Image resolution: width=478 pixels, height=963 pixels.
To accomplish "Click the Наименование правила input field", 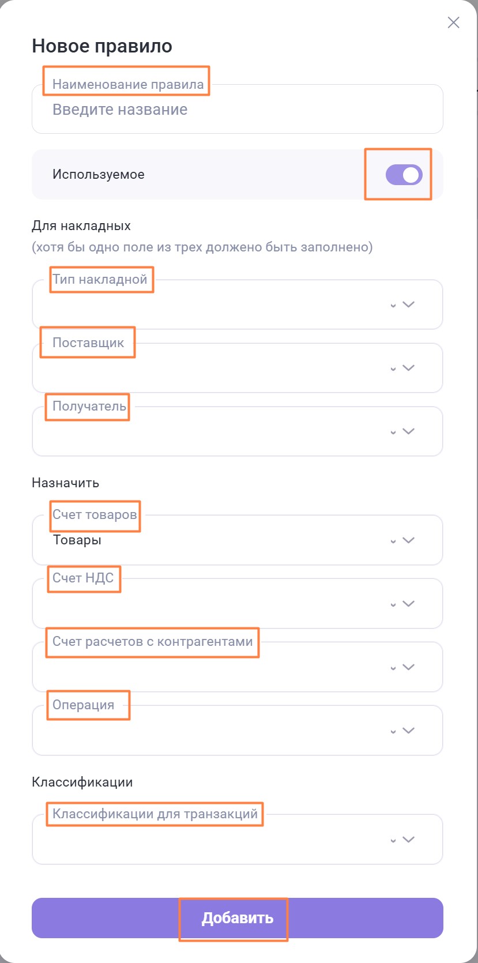I will click(231, 110).
